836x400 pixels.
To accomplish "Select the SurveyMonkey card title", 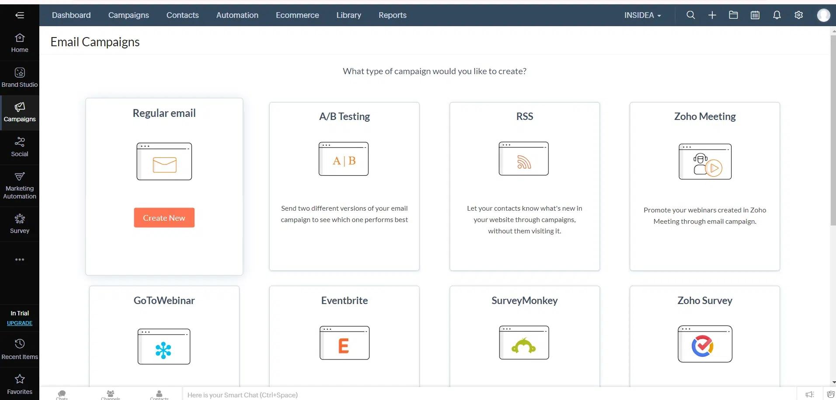I will (x=524, y=301).
